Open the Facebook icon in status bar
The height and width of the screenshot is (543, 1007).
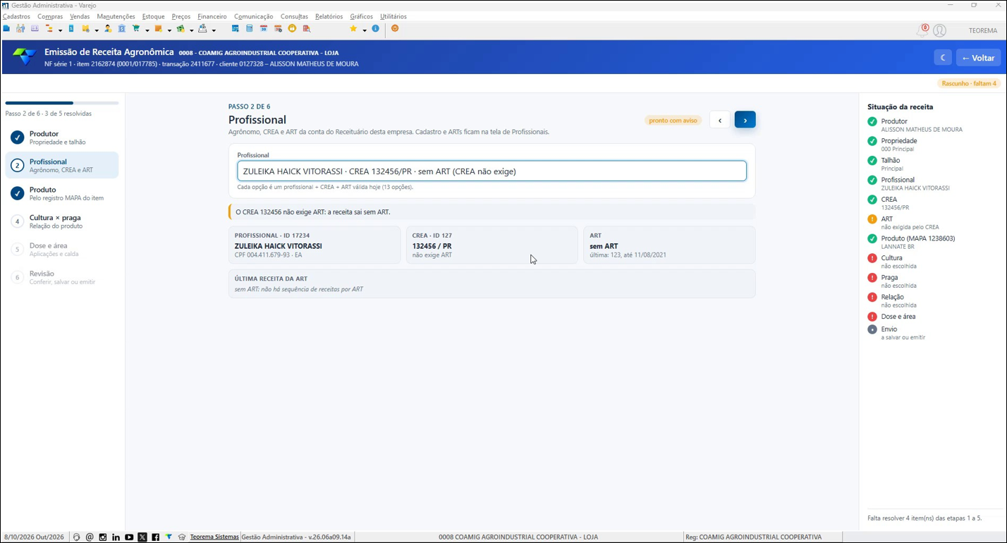[155, 537]
